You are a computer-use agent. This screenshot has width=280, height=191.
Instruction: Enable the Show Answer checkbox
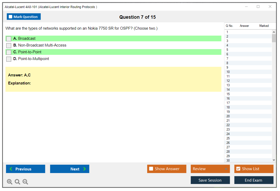(151, 169)
